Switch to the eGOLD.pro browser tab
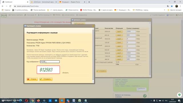The height and width of the screenshot is (103, 183). pyautogui.click(x=43, y=2)
